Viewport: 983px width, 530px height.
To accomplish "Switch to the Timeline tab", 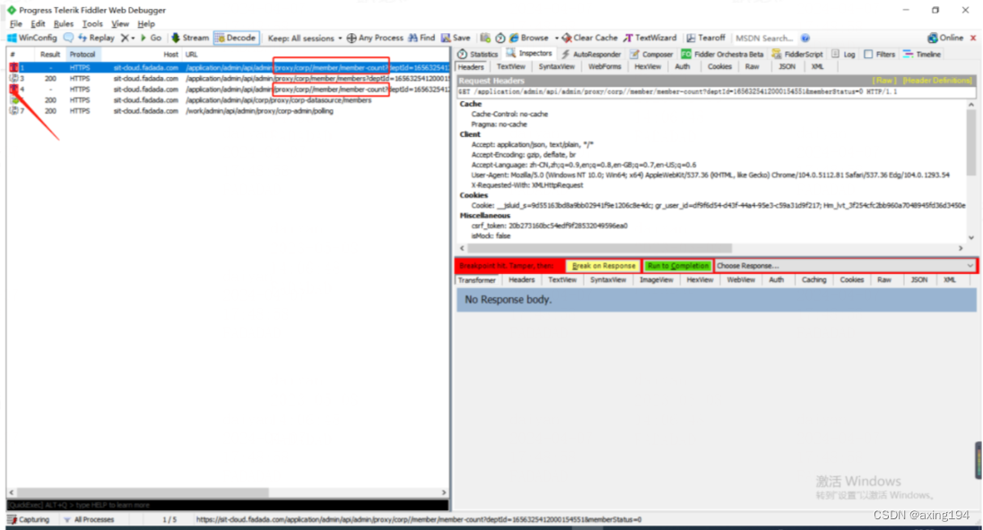I will (x=922, y=55).
